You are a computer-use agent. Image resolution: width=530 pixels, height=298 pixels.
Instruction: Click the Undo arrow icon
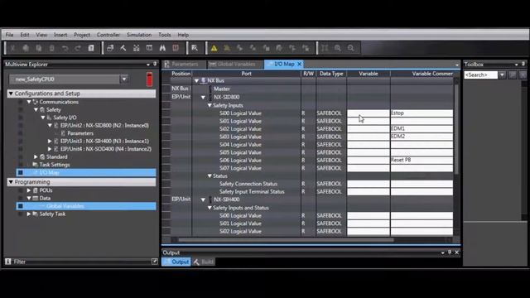pyautogui.click(x=65, y=48)
